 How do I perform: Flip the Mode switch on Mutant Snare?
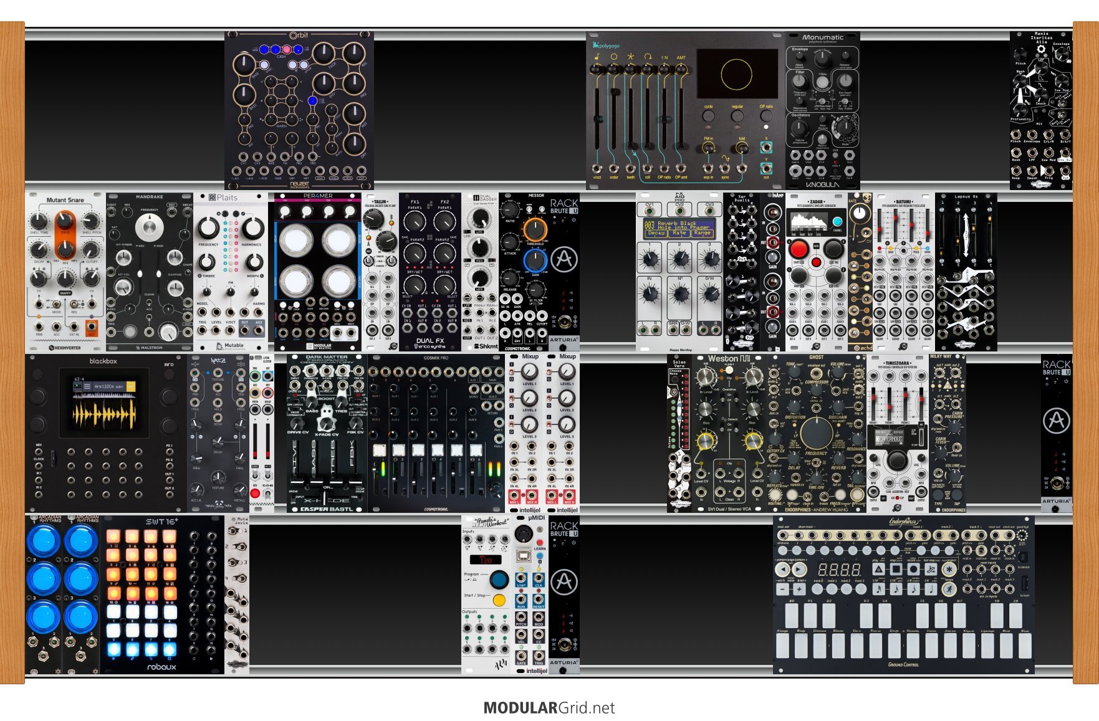click(57, 304)
